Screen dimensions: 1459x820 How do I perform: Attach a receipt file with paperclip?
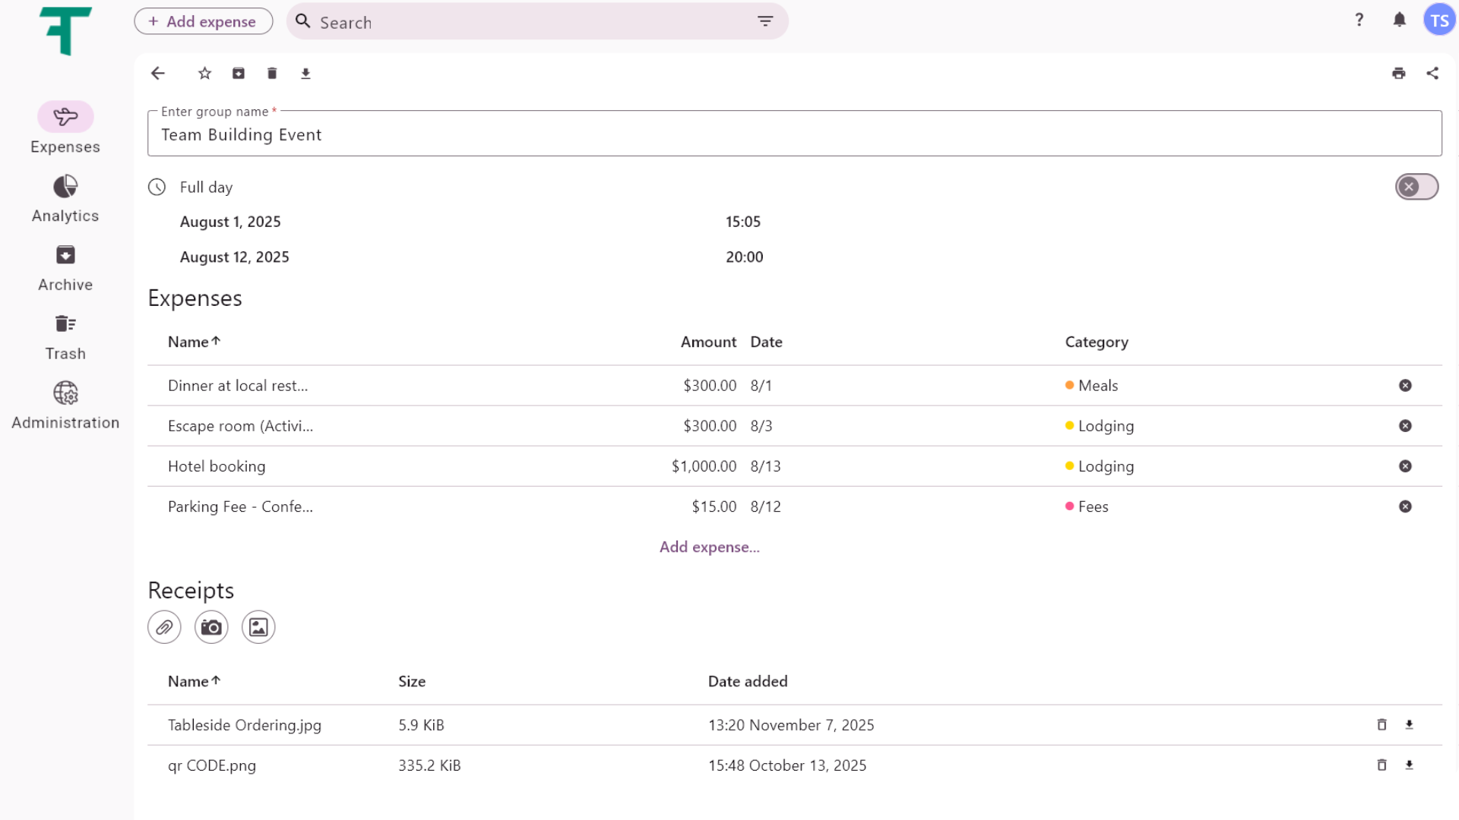tap(164, 627)
